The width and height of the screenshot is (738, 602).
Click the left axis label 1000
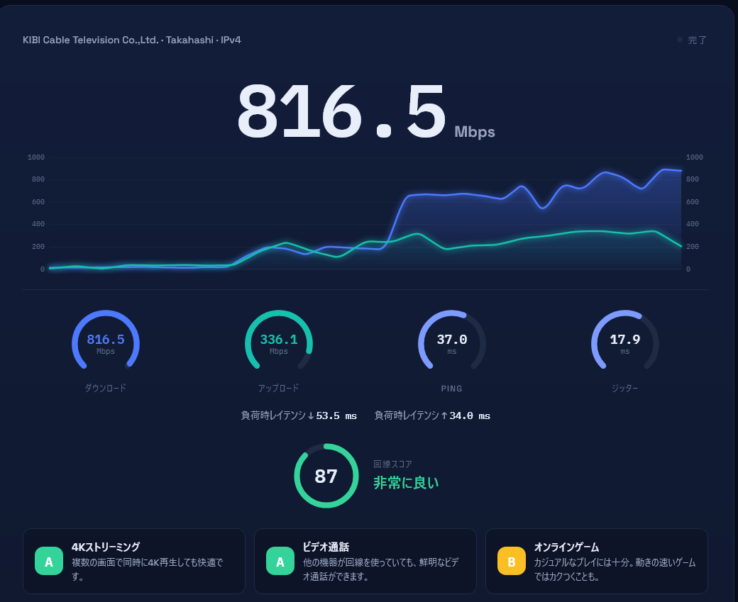(x=36, y=157)
